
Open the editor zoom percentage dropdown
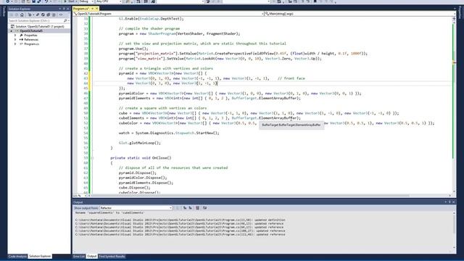(80, 196)
